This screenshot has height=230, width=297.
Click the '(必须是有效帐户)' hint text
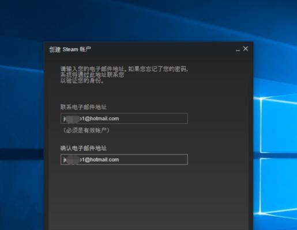click(x=86, y=131)
